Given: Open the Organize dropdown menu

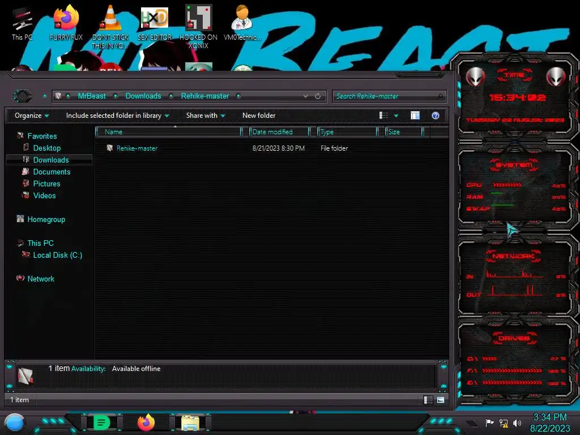Looking at the screenshot, I should pyautogui.click(x=32, y=116).
